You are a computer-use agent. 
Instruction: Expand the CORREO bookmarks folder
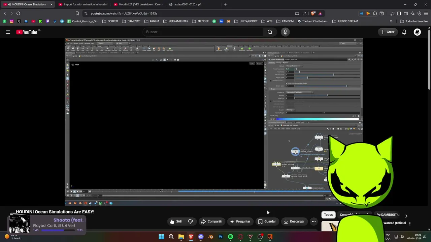pos(110,21)
